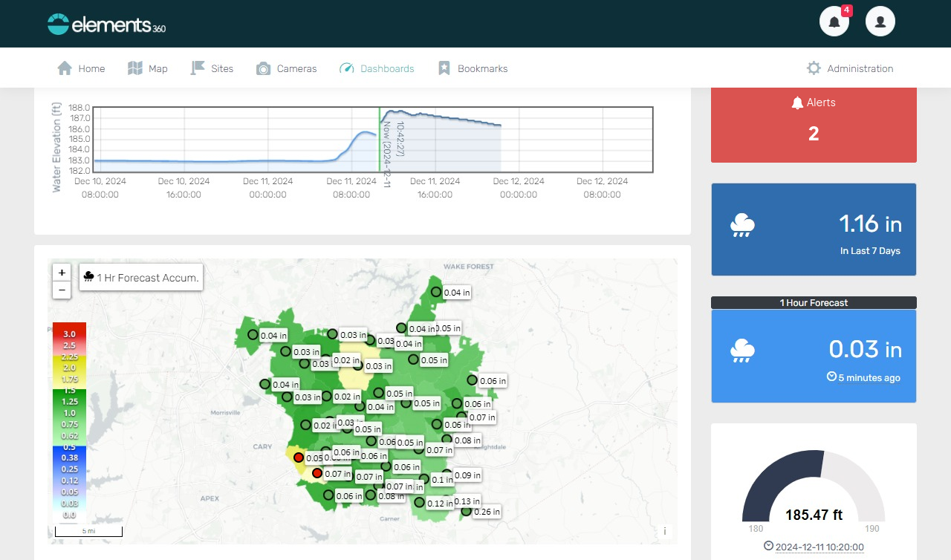Screen dimensions: 951x560
Task: Open the Cameras page
Action: tap(286, 68)
